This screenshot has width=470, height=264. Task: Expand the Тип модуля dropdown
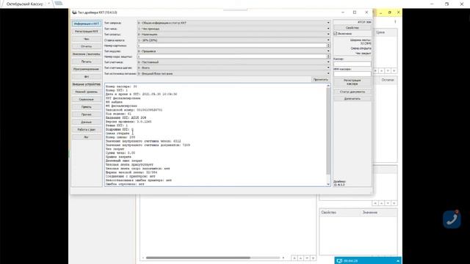(234, 51)
